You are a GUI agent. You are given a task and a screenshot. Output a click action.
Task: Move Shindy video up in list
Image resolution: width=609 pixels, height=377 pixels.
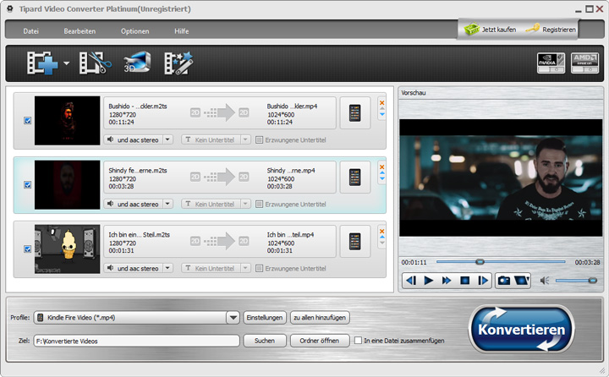(x=382, y=172)
